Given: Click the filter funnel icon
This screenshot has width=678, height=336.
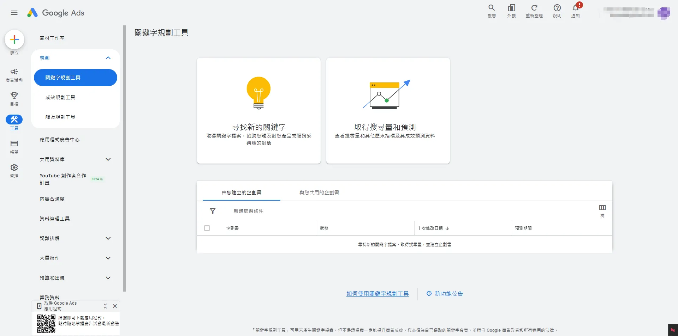Looking at the screenshot, I should coord(213,211).
